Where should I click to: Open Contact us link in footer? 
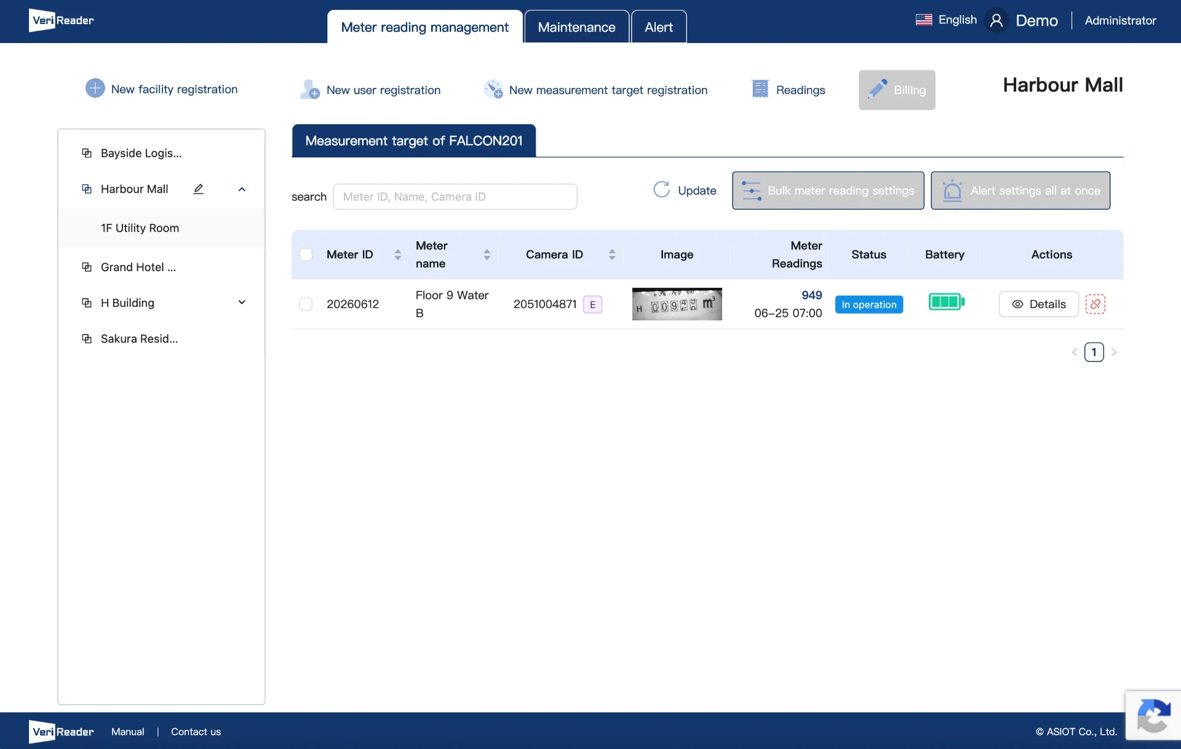click(196, 732)
